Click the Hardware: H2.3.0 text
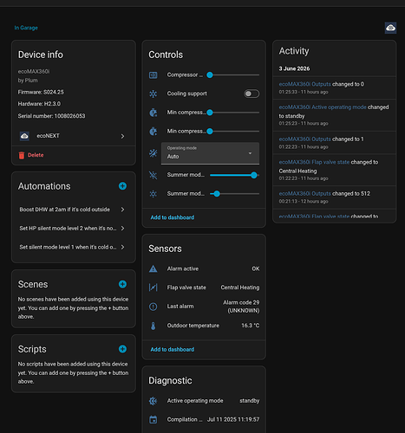This screenshot has height=433, width=405. [x=39, y=104]
